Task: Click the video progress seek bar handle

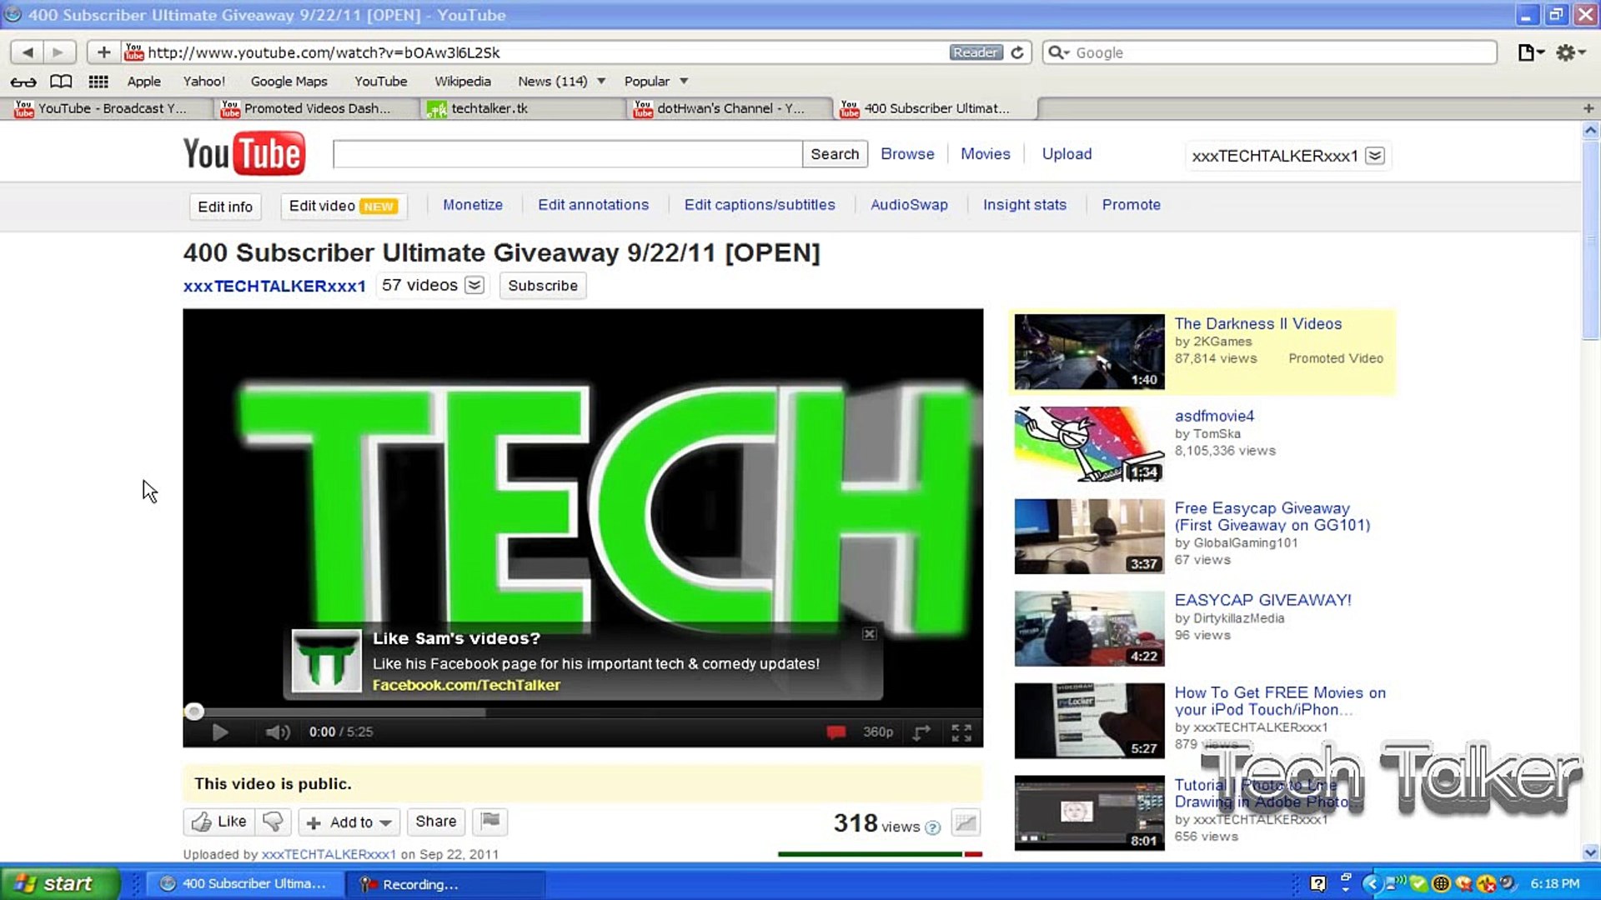Action: point(194,712)
